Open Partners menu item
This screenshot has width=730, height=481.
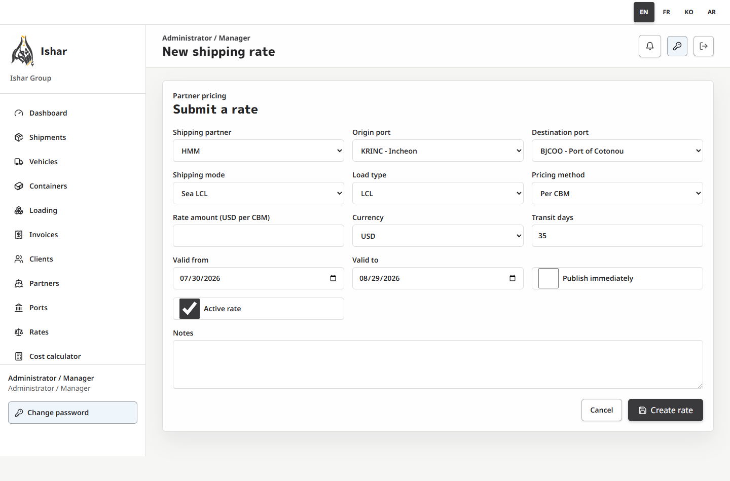(x=73, y=283)
